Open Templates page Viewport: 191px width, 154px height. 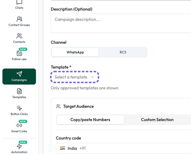tap(19, 94)
